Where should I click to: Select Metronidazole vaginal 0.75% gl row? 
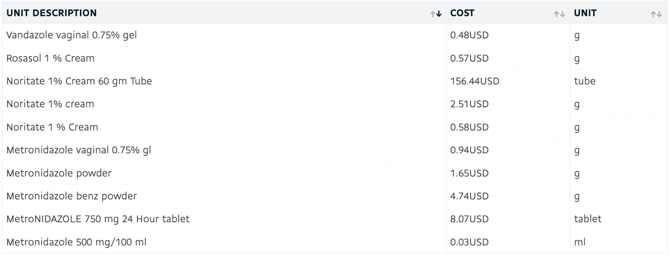click(x=334, y=150)
